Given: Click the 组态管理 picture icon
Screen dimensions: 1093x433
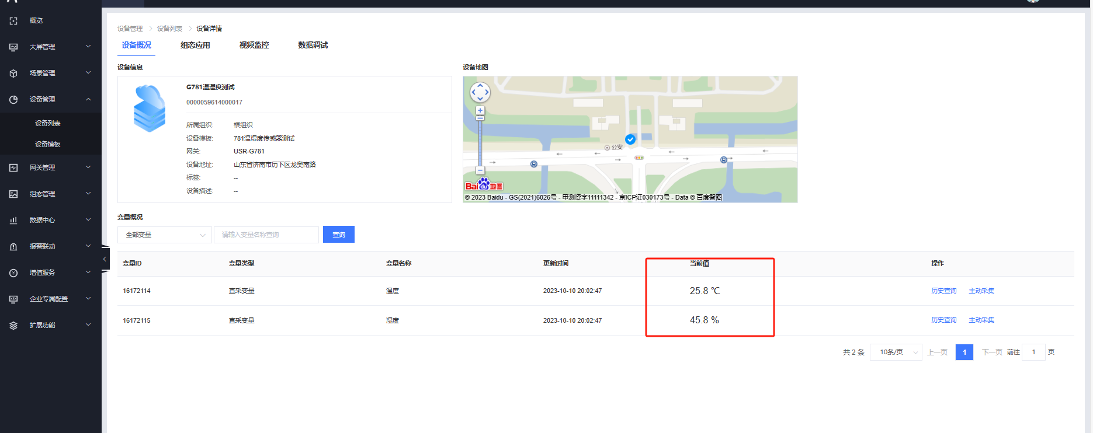Looking at the screenshot, I should (x=13, y=194).
